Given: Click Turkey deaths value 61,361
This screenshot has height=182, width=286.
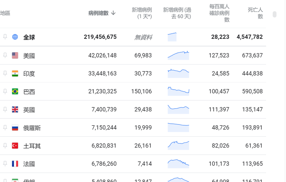Looking at the screenshot, I should tap(254, 146).
